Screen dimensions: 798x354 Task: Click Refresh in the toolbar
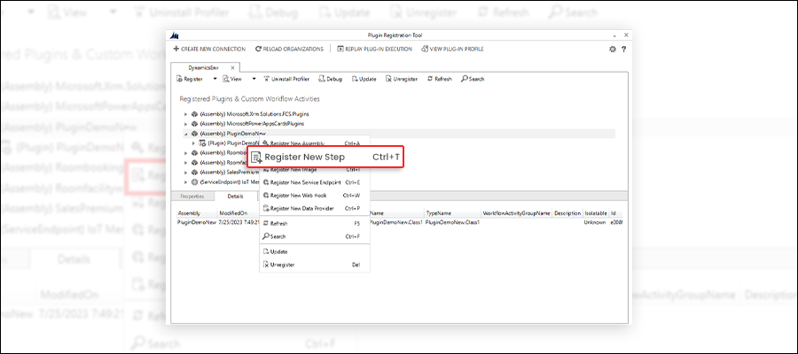click(x=439, y=80)
